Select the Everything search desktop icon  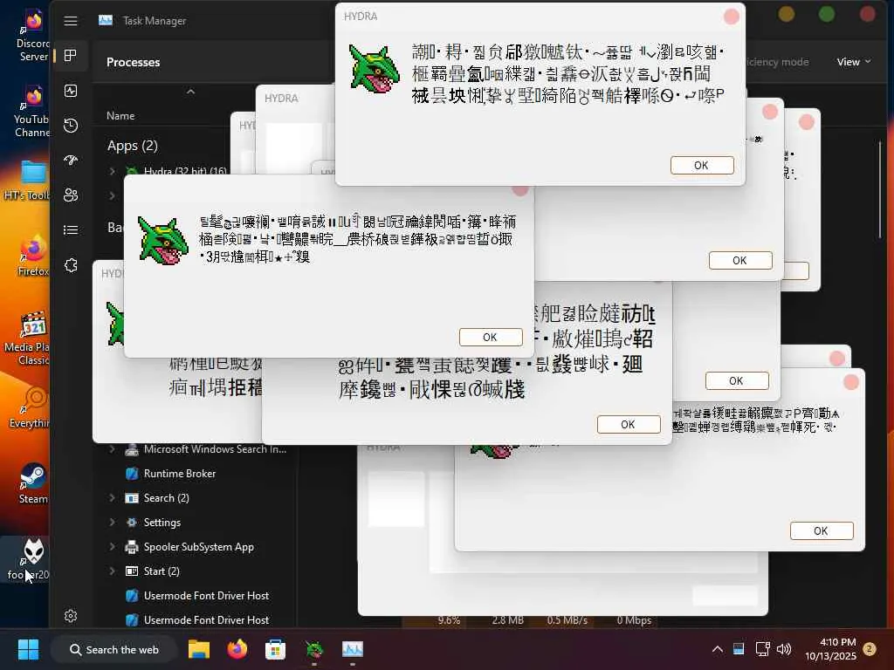point(30,407)
